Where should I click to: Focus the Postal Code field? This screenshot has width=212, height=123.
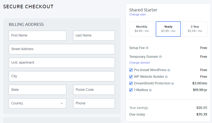(x=94, y=90)
